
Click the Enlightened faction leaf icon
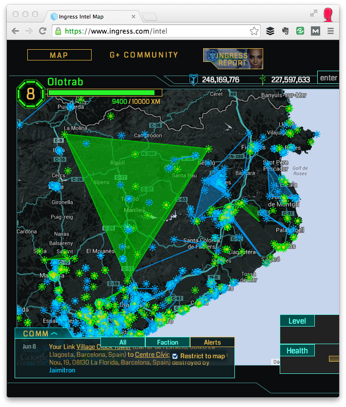coord(263,79)
